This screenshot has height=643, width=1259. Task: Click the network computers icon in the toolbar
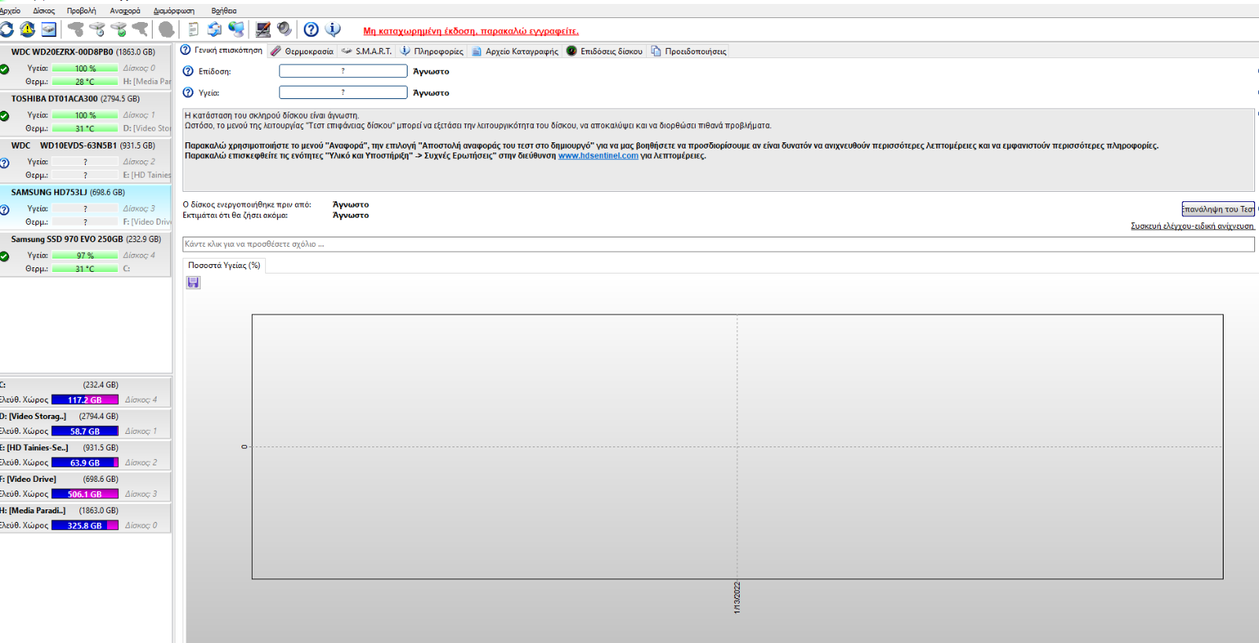(236, 29)
